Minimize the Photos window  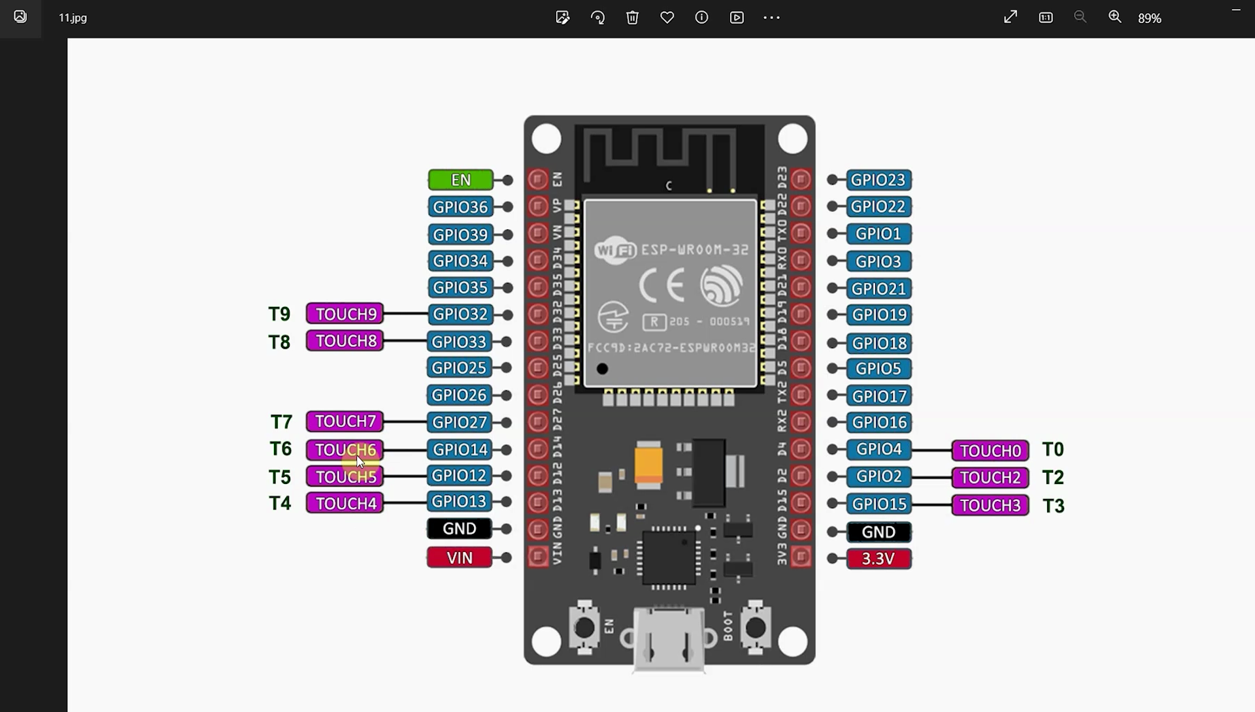pos(1235,10)
